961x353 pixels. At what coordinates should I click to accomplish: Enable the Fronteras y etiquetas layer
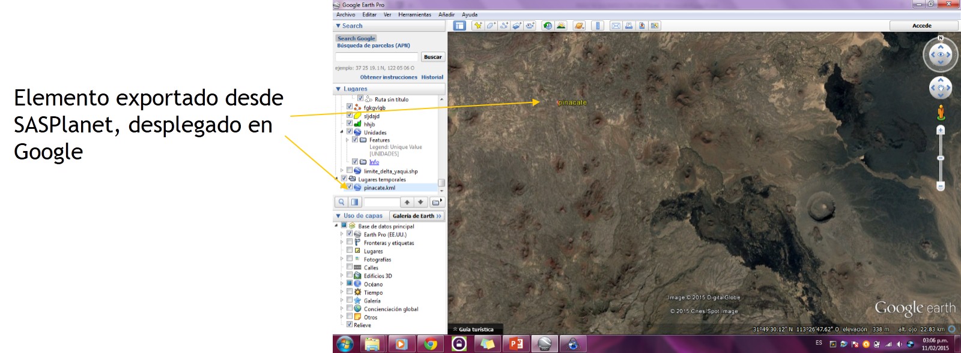(350, 242)
